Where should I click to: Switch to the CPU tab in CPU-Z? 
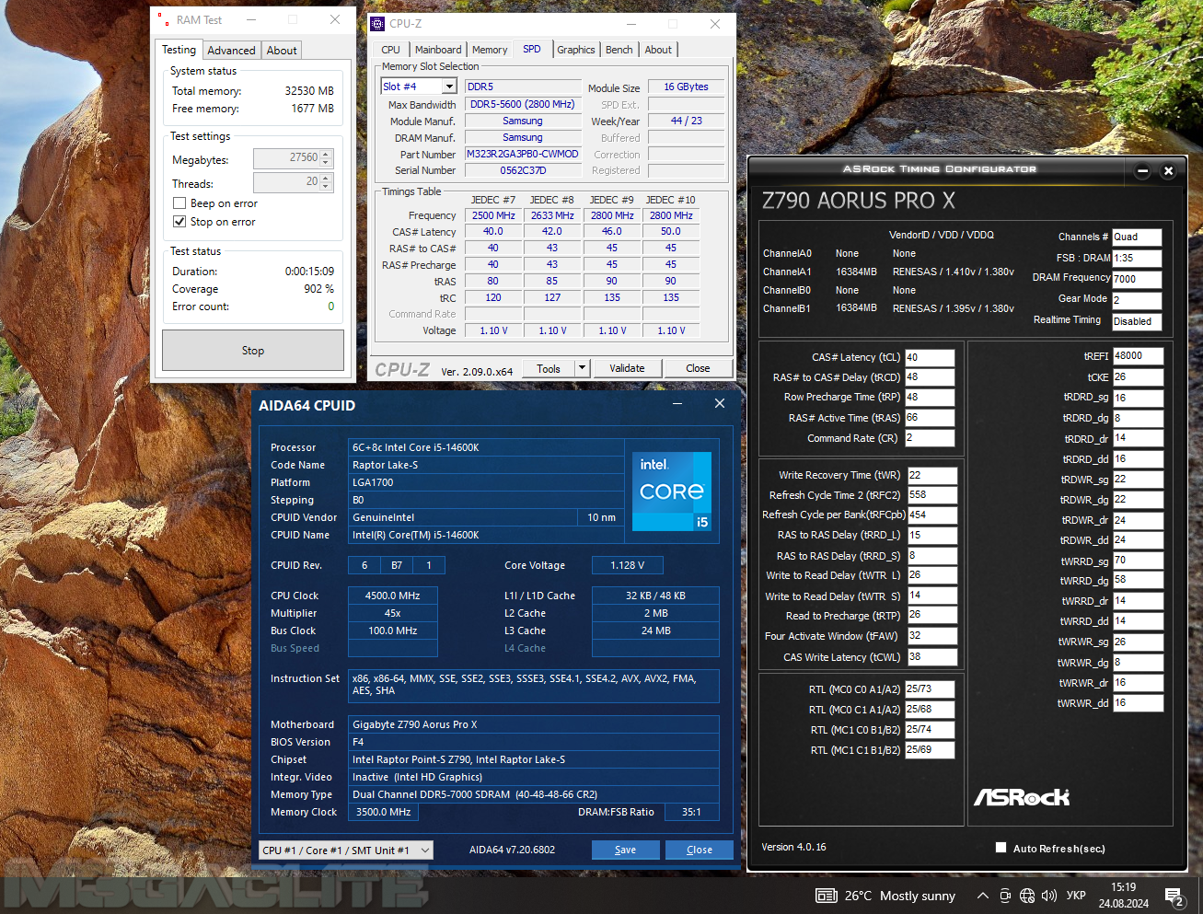click(x=390, y=50)
